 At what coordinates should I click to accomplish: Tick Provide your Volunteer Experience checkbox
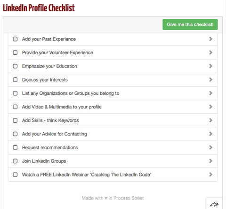[x=15, y=52]
